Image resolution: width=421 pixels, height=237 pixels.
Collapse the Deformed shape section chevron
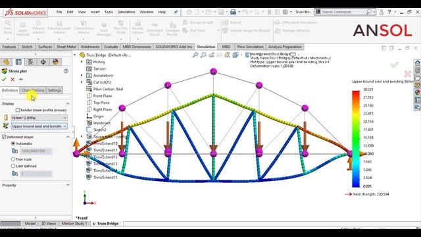click(x=68, y=137)
